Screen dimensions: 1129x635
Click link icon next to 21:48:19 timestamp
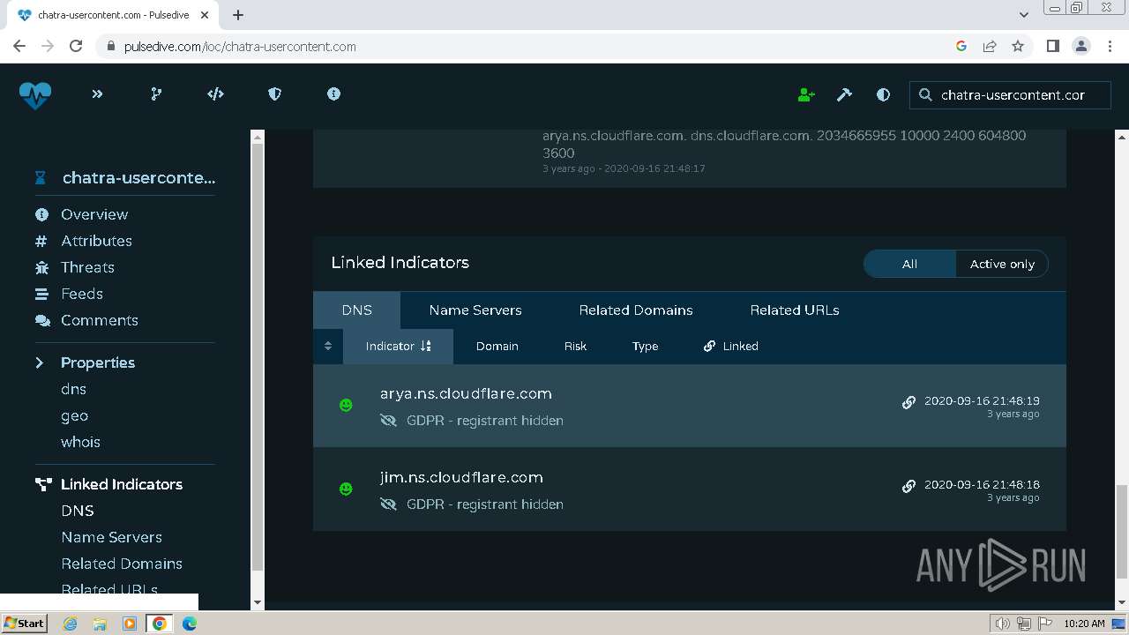click(908, 402)
